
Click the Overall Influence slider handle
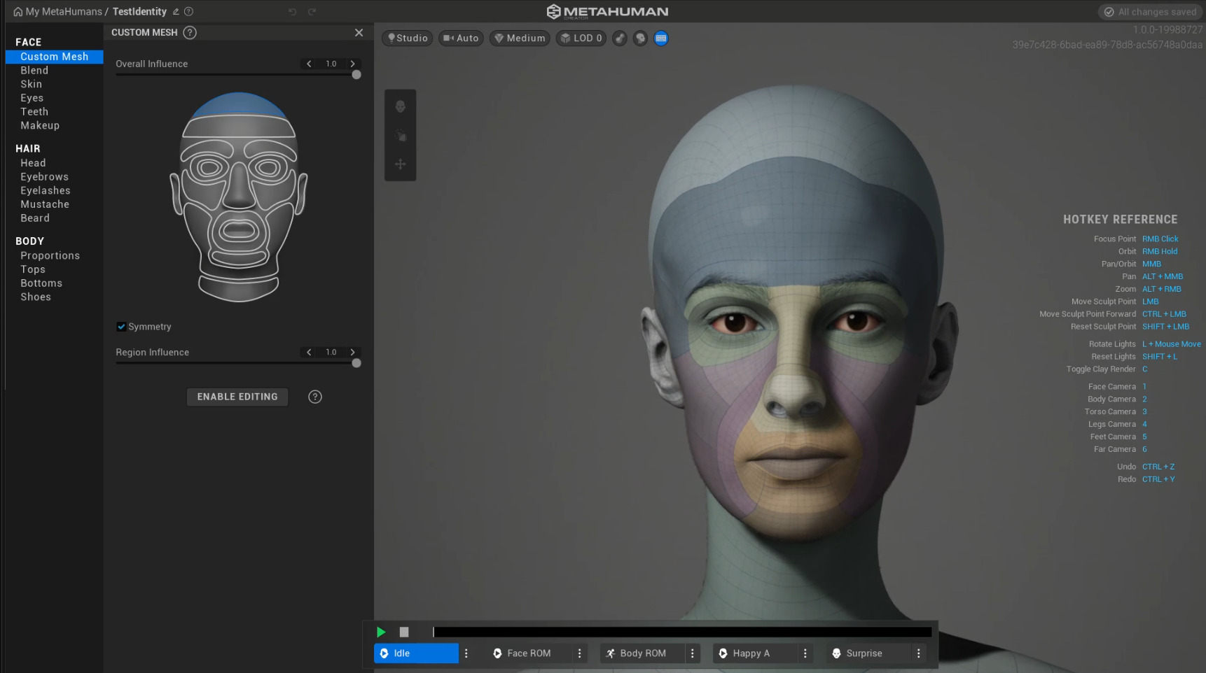tap(356, 75)
